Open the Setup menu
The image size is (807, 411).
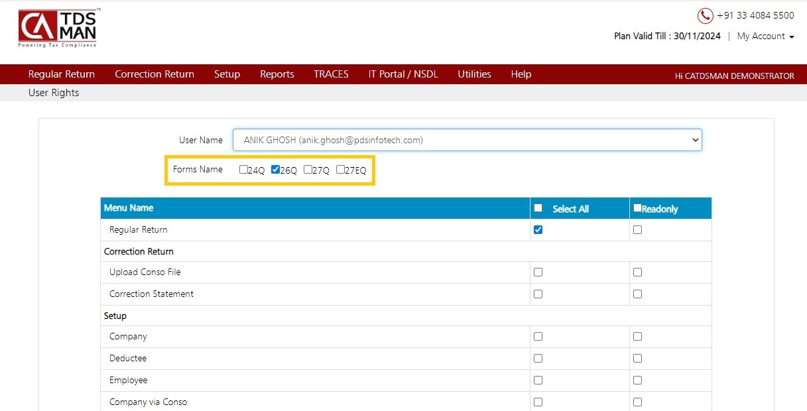227,74
